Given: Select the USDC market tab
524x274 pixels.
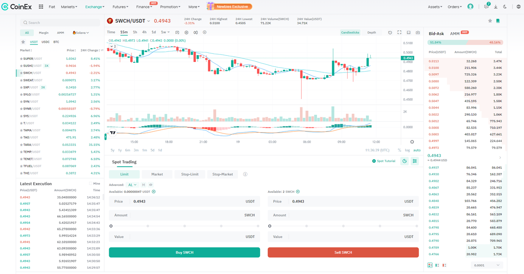Looking at the screenshot, I should (45, 42).
